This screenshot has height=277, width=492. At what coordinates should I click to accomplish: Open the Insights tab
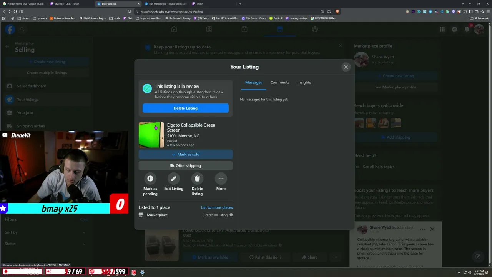[304, 82]
